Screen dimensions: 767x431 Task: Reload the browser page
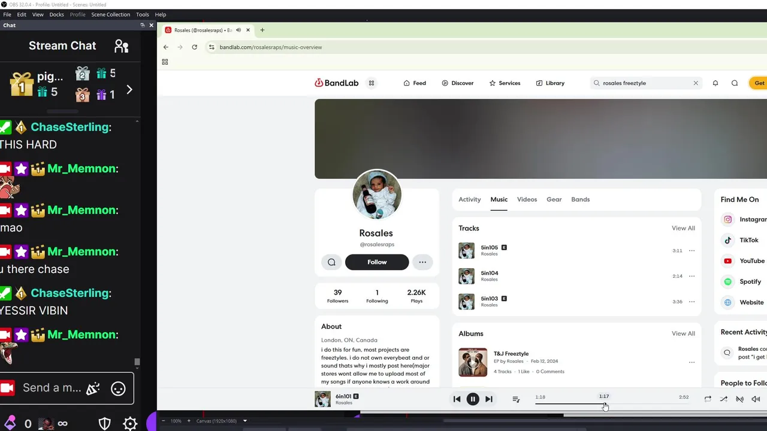coord(194,47)
